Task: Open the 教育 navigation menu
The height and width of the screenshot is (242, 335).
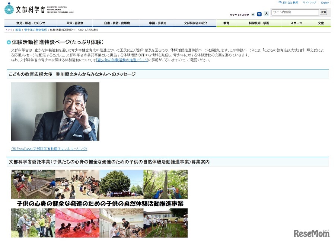Action: click(x=226, y=23)
